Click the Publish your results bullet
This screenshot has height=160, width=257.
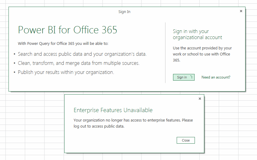coord(66,72)
